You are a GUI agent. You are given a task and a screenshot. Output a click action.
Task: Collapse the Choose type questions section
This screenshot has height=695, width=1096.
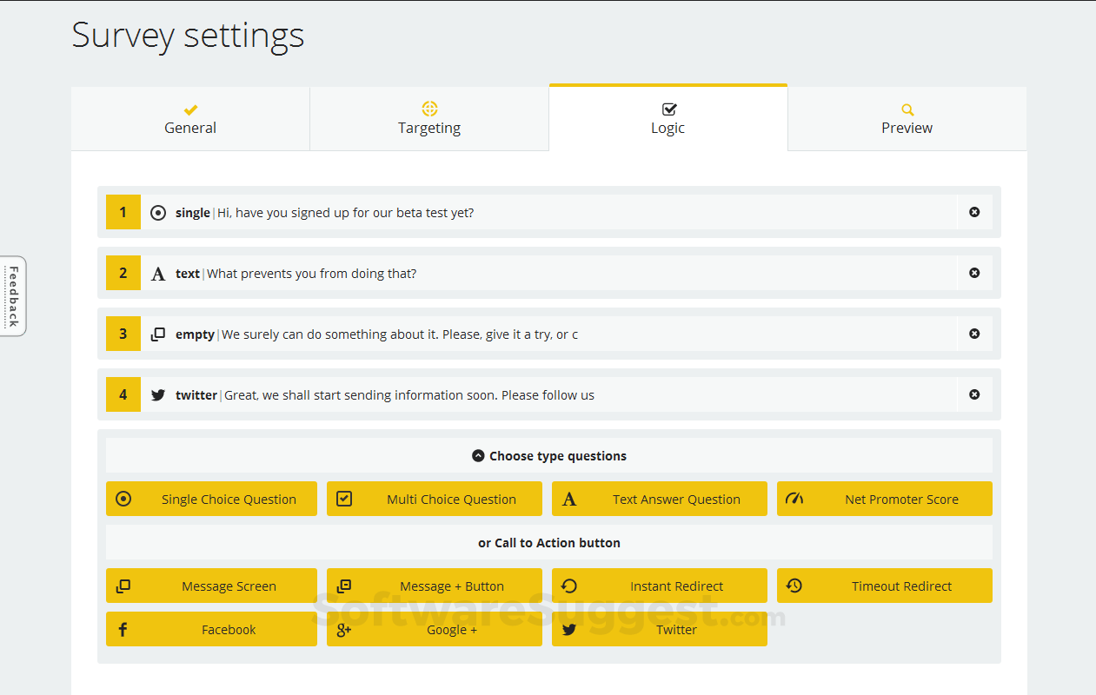pyautogui.click(x=478, y=456)
